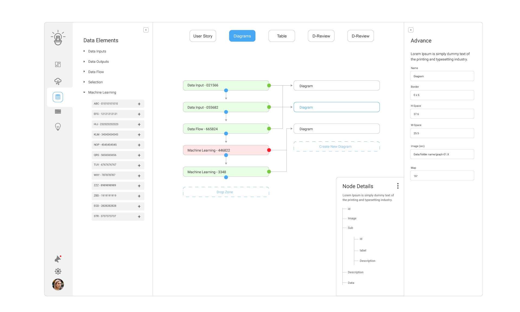Open the cloud sidebar icon
The image size is (520, 312).
pyautogui.click(x=58, y=81)
